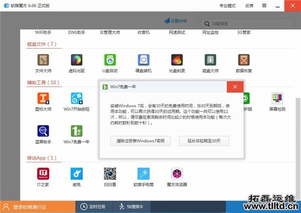The width and height of the screenshot is (301, 213).
Task: Select the DNS助手 label
Action: (x=77, y=33)
